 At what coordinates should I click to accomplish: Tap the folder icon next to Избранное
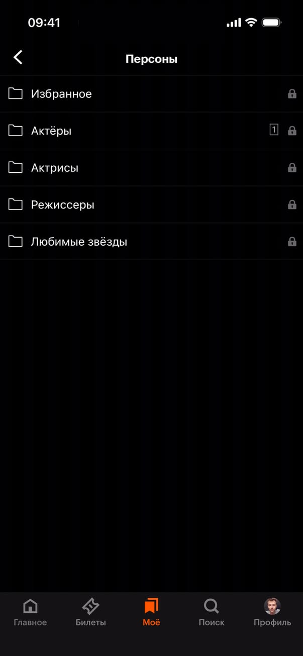pyautogui.click(x=16, y=93)
